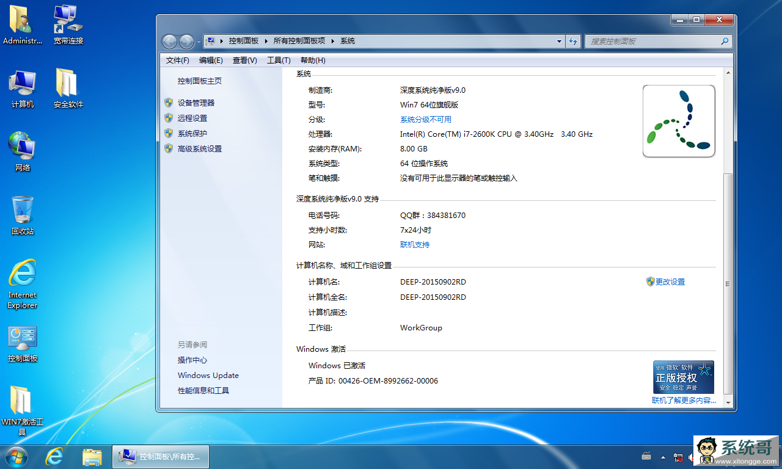Select the 回收站 recycle bin icon
The width and height of the screenshot is (782, 469).
pos(23,216)
